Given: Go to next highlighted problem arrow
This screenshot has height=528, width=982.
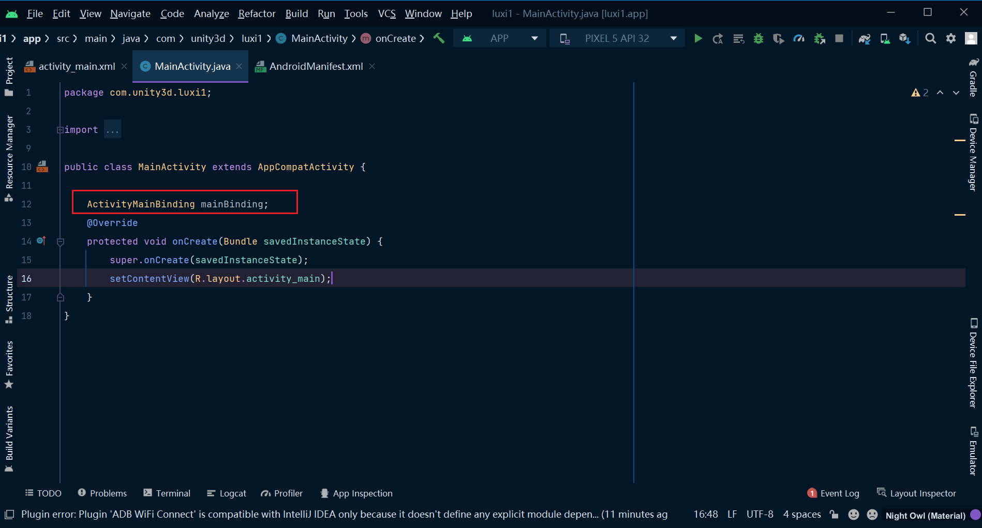Looking at the screenshot, I should pos(956,93).
